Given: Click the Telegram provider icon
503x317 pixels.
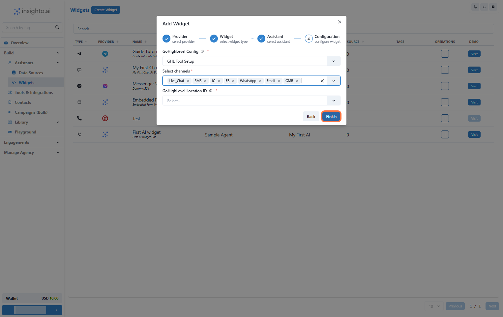Looking at the screenshot, I should coord(105,54).
